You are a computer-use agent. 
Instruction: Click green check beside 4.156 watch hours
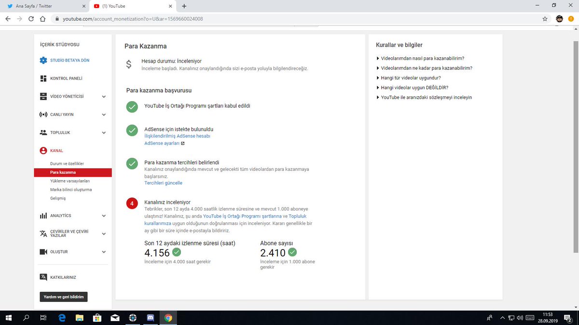tap(177, 252)
